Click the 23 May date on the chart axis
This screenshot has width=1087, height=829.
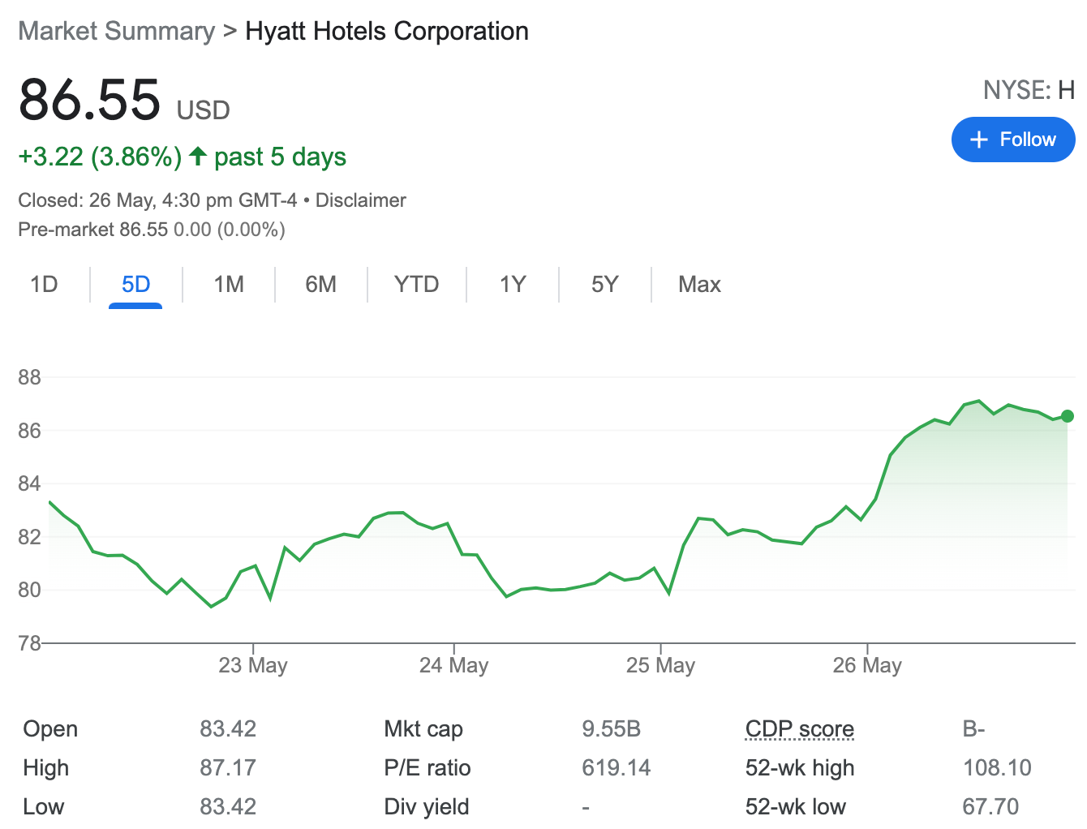tap(253, 665)
